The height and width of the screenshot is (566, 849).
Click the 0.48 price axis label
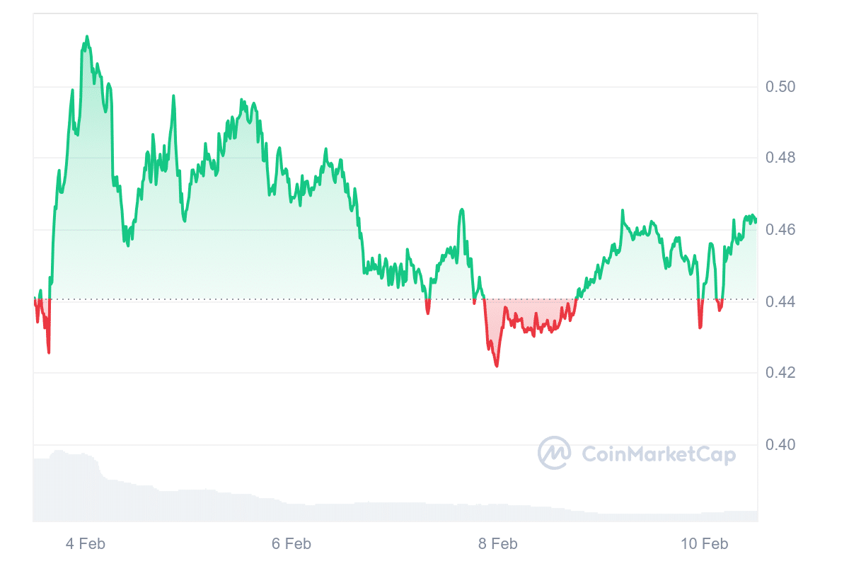pos(780,158)
